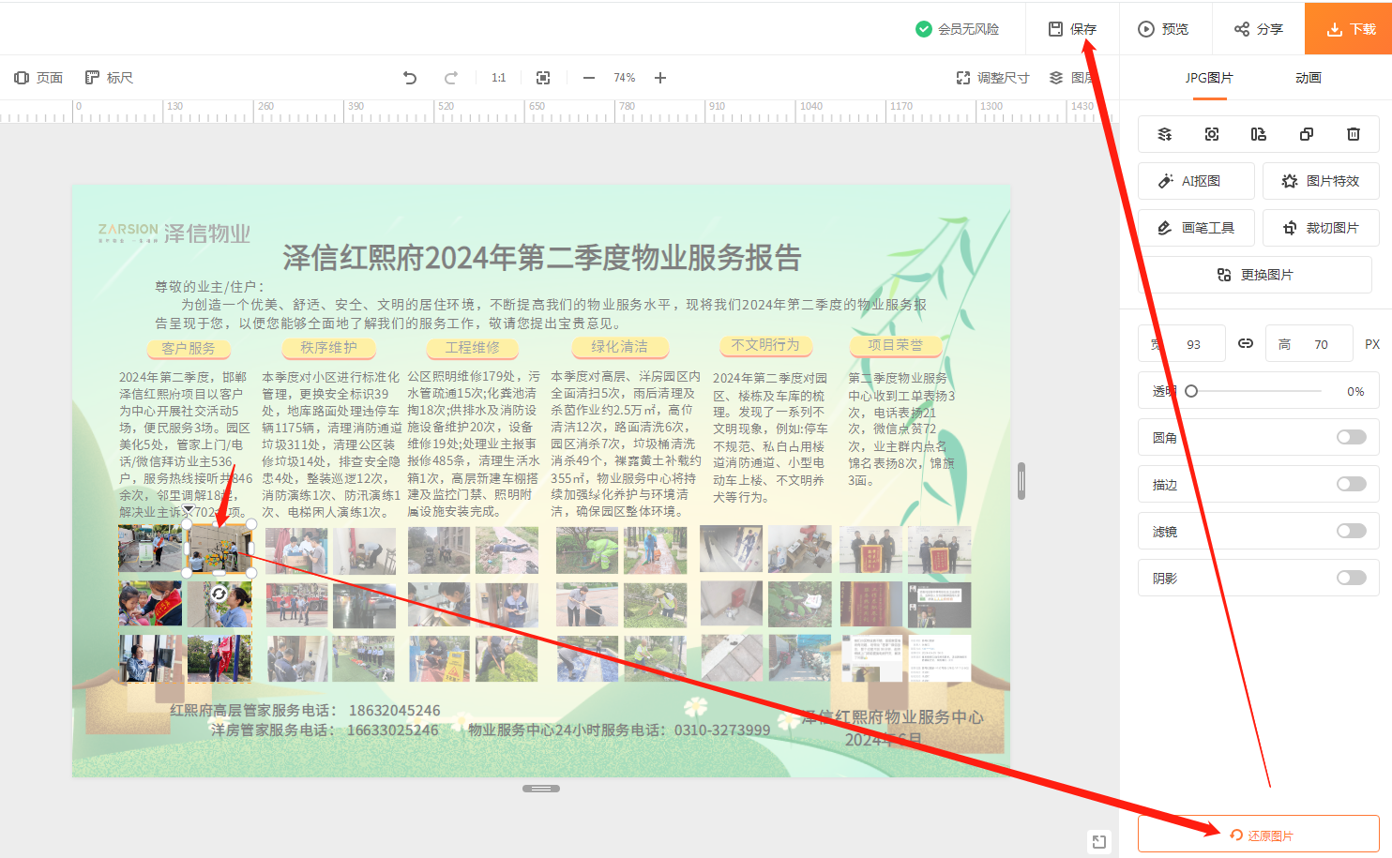Click phone number 18632045246
The width and height of the screenshot is (1392, 858).
(394, 710)
